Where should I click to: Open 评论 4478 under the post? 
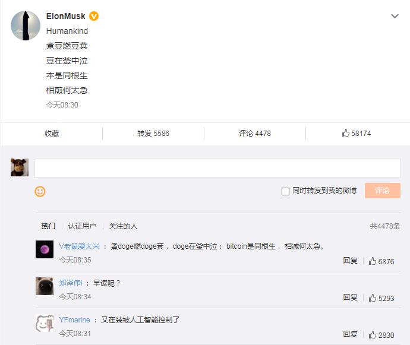coord(255,134)
